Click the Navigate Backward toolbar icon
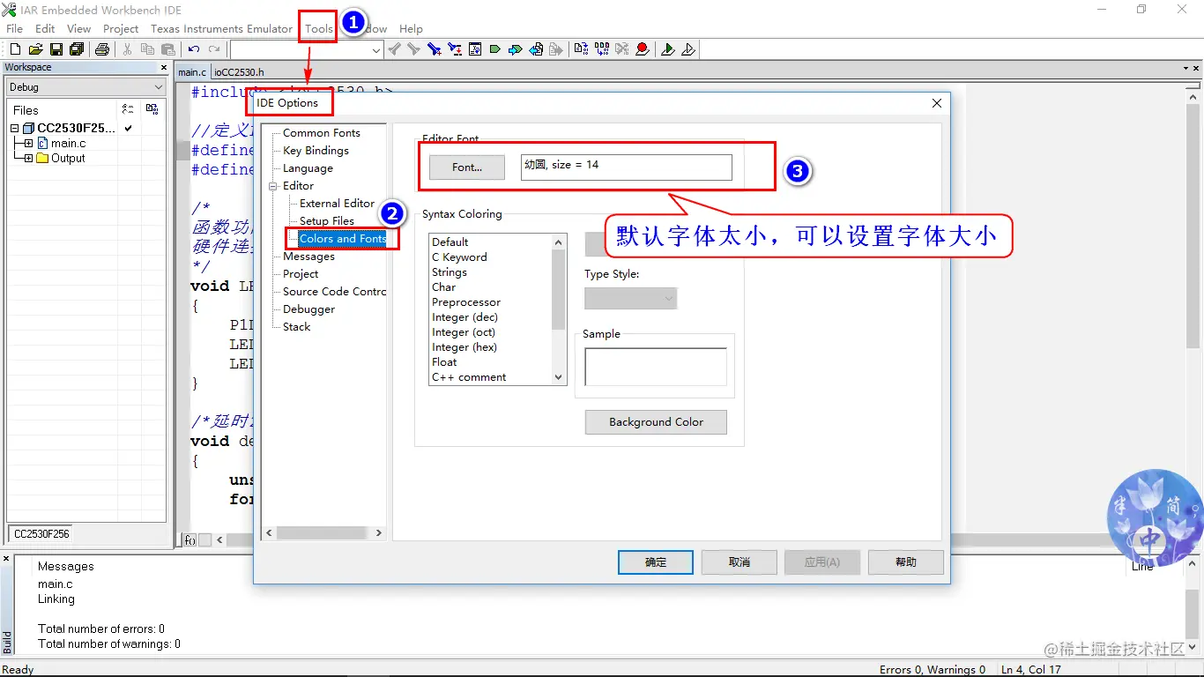The image size is (1204, 677). [536, 49]
